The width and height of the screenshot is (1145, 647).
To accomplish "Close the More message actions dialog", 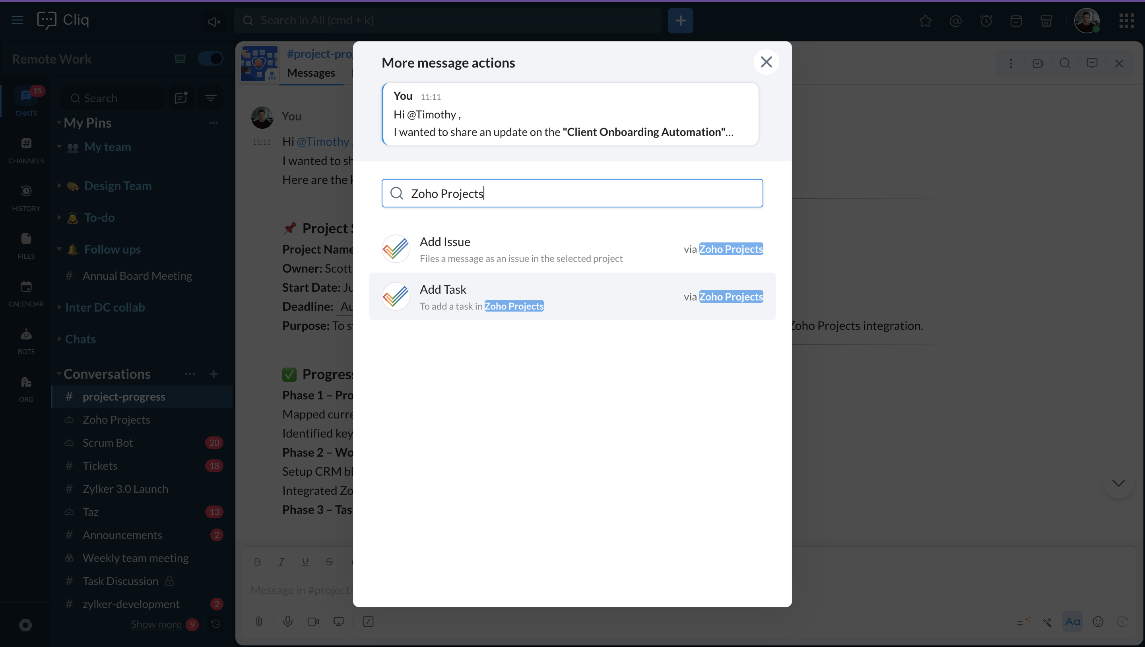I will tap(766, 62).
